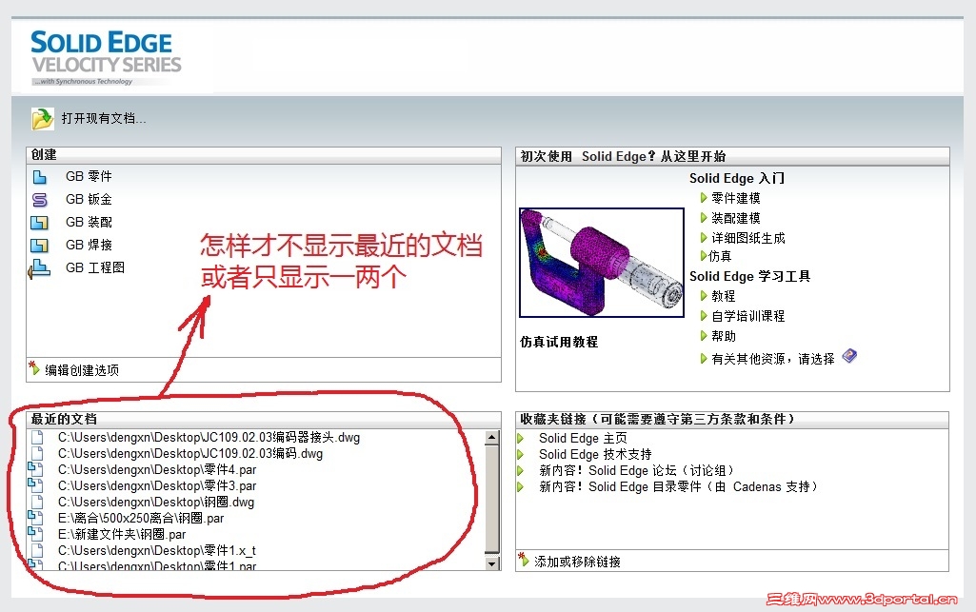Open recent file Desktop\钢圈.dwg
The height and width of the screenshot is (612, 976).
[x=155, y=502]
